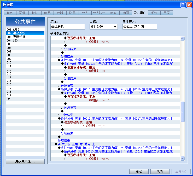Screen dimensions: 193x176
Task: Select the 防具 tab
Action: (x=72, y=13)
